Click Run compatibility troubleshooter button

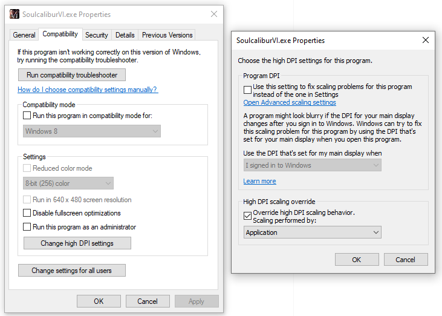point(72,75)
